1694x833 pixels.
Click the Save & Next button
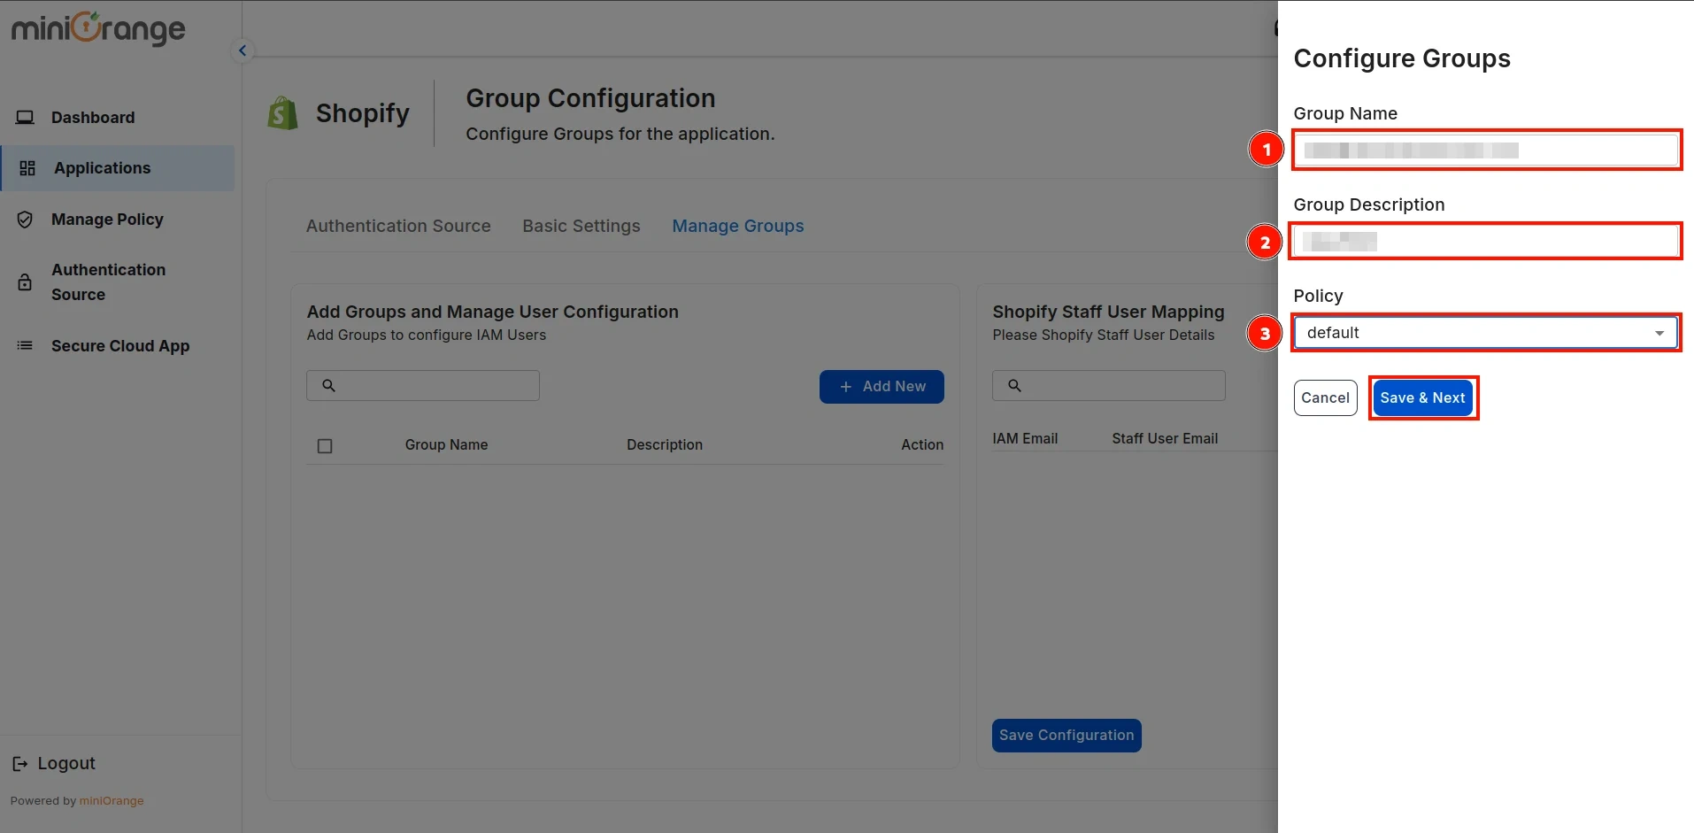(1422, 397)
